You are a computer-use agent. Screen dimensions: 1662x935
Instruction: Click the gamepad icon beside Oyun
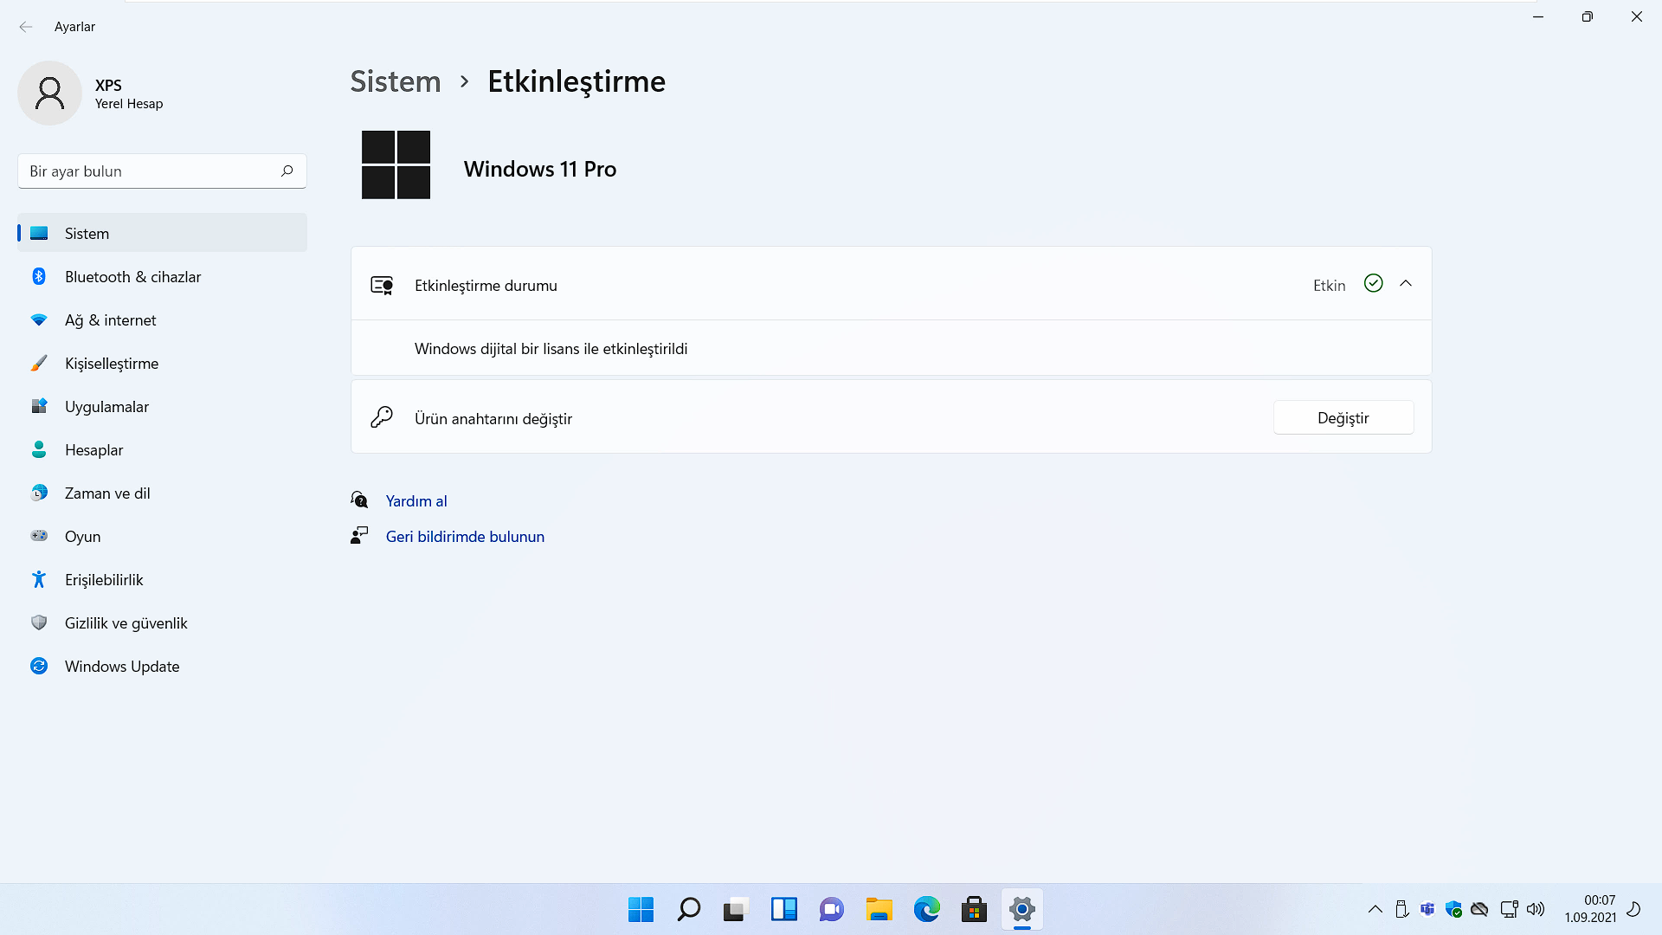39,536
